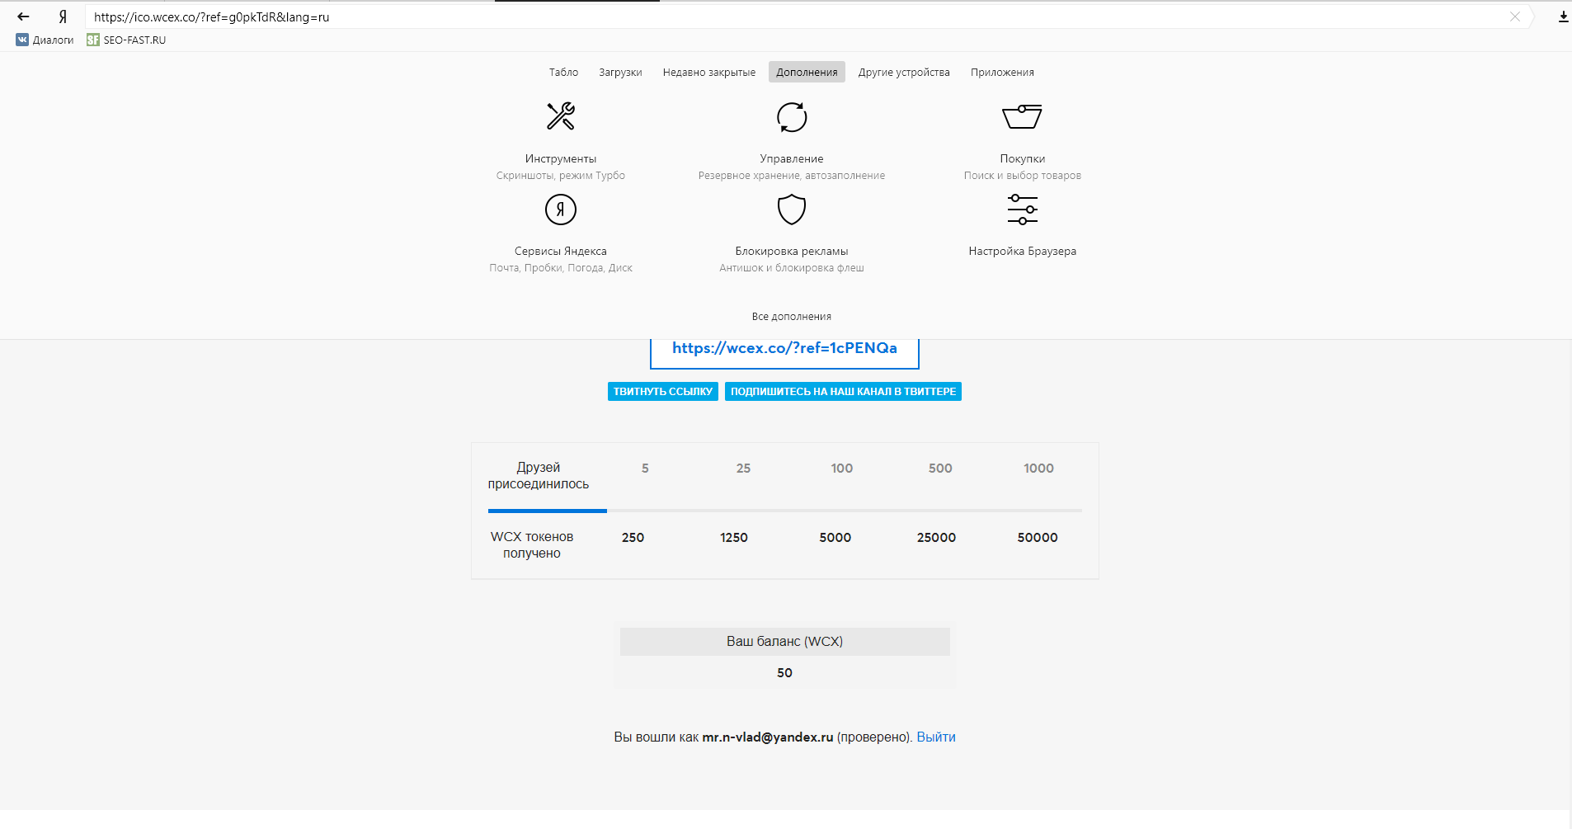The image size is (1572, 829).
Task: Open the Покупки shopping basket icon
Action: pos(1023,116)
